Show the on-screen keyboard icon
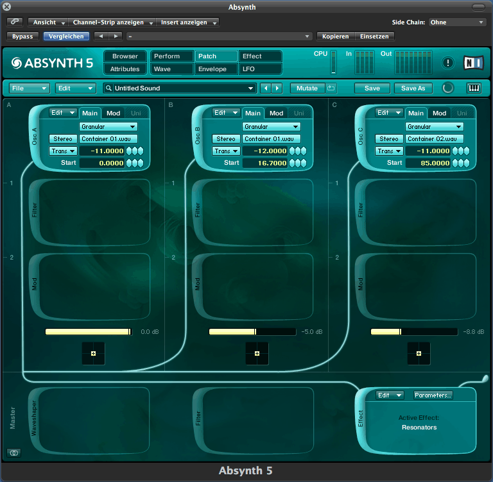Screen dimensions: 493x482 (x=474, y=88)
